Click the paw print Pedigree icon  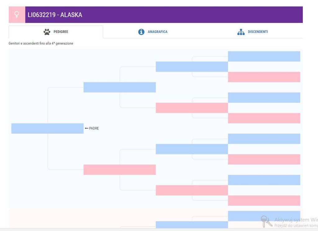[x=47, y=32]
